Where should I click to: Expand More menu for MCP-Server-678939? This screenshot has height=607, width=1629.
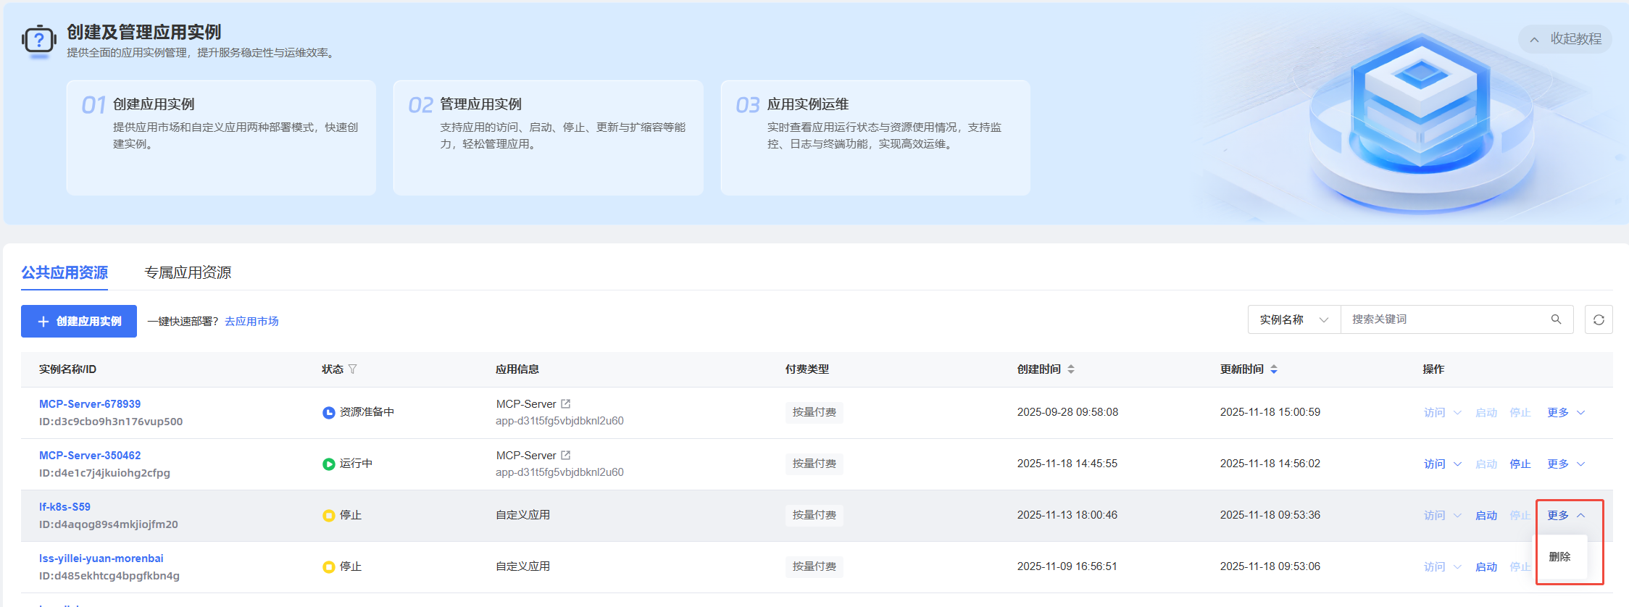(1565, 413)
